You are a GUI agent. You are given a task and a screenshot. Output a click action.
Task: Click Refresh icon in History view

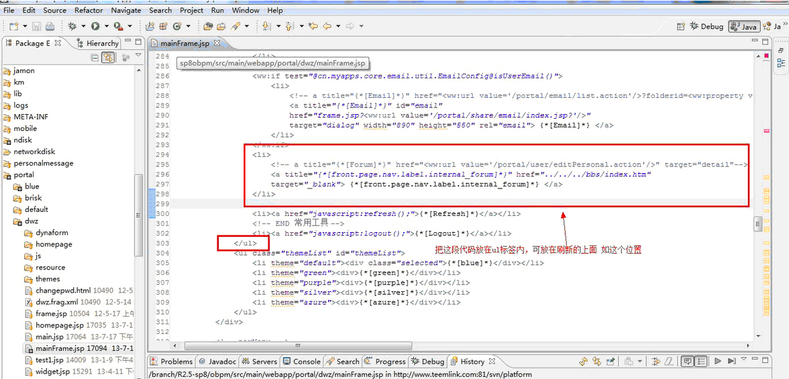tap(583, 361)
